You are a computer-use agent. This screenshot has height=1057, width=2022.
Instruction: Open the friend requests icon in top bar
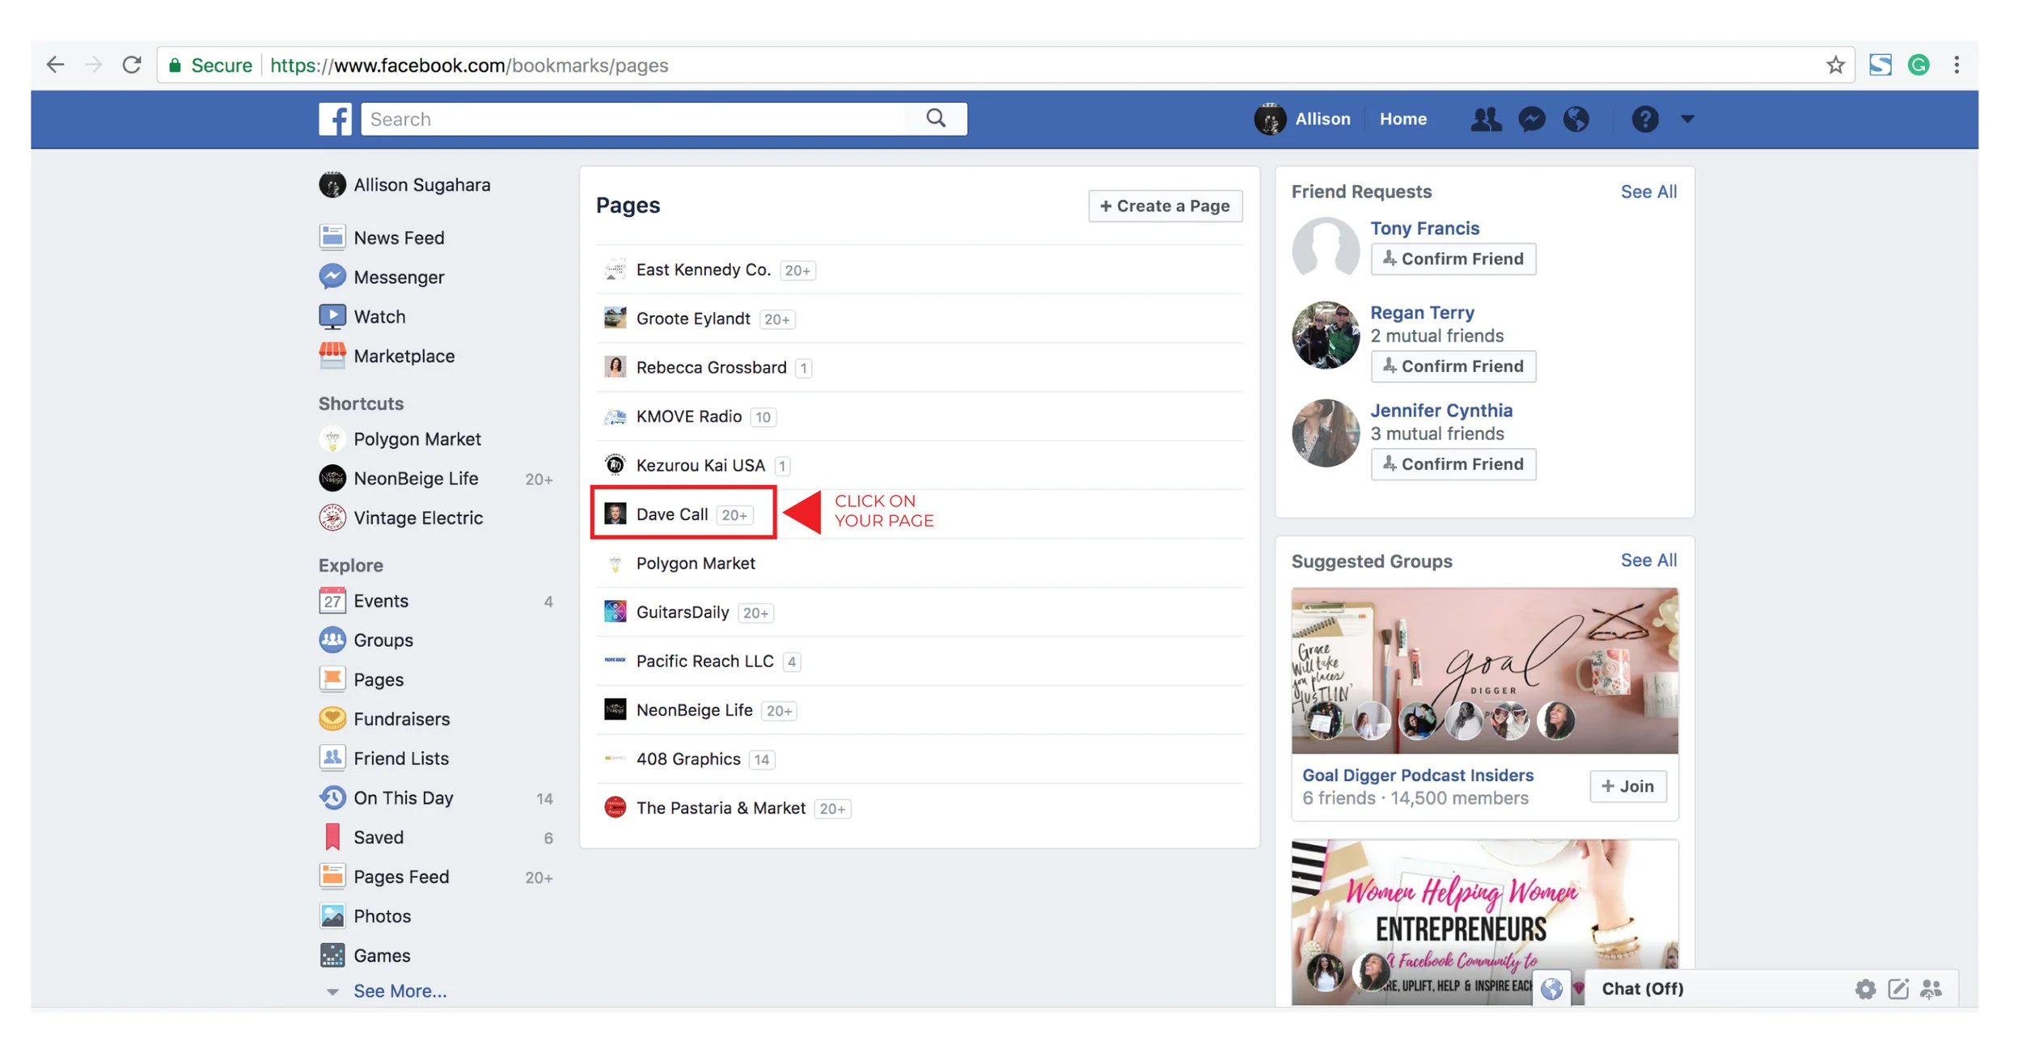tap(1485, 119)
